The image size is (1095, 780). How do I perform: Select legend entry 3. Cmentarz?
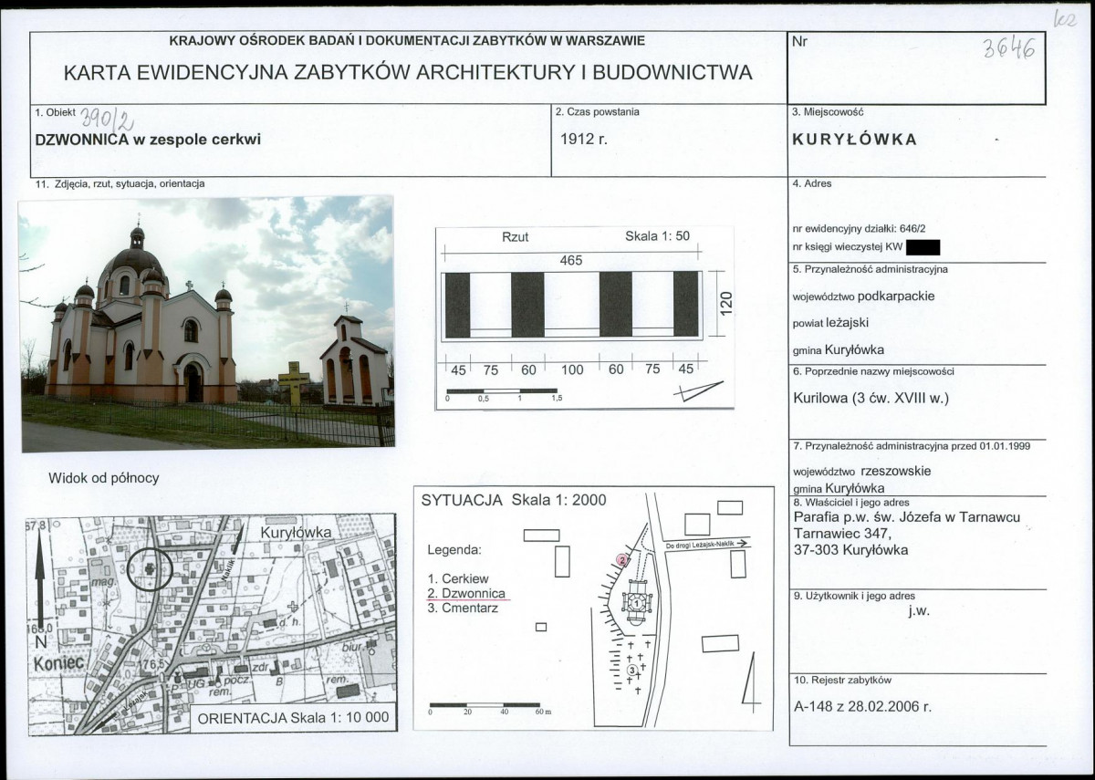pos(463,608)
